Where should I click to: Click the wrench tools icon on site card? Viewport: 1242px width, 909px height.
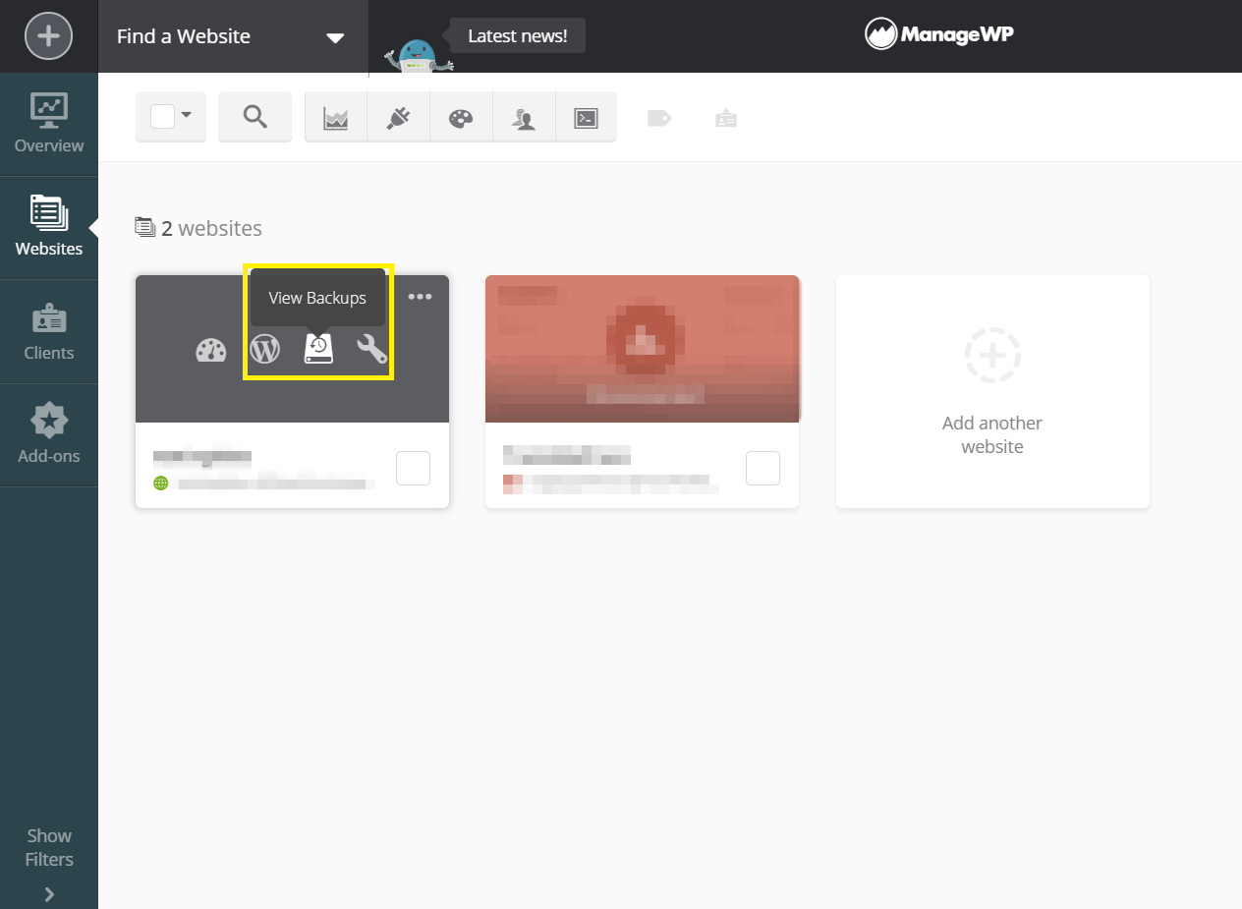[371, 349]
